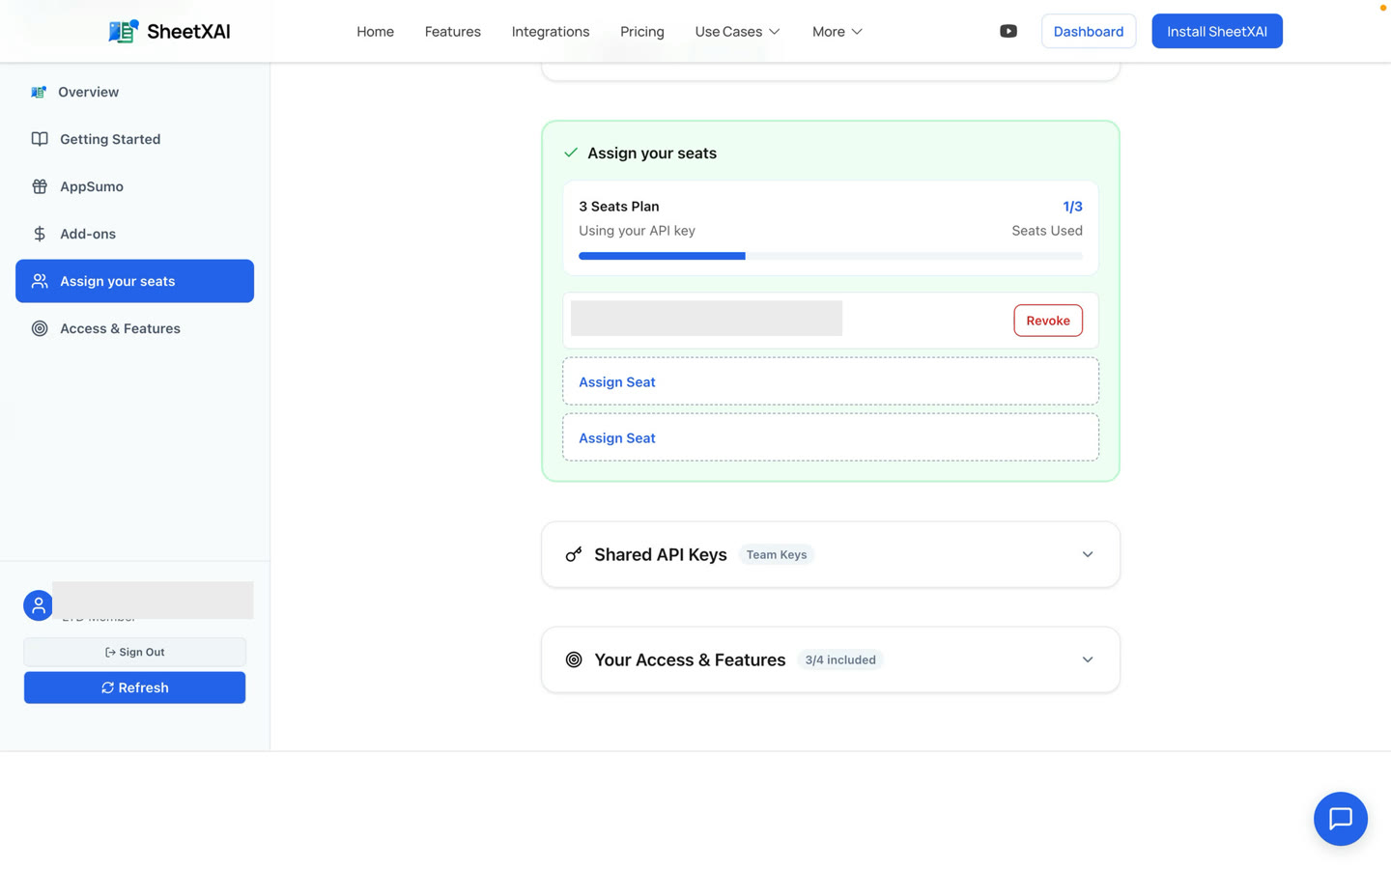Image resolution: width=1391 pixels, height=869 pixels.
Task: Click the 3 Seats Plan title
Action: coord(619,207)
